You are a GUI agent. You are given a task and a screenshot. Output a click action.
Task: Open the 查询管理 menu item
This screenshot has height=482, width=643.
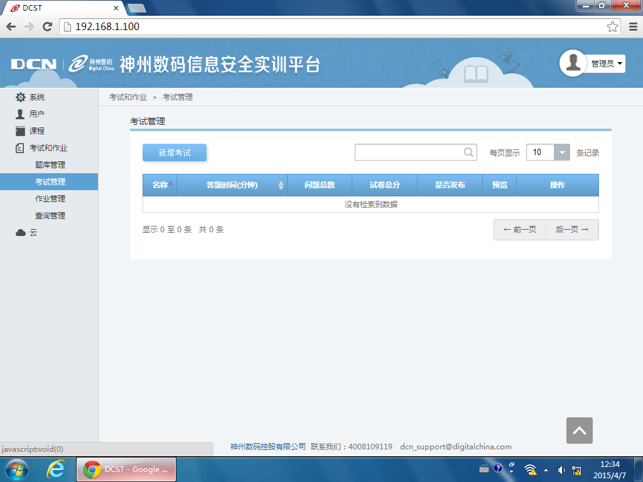[x=50, y=216]
